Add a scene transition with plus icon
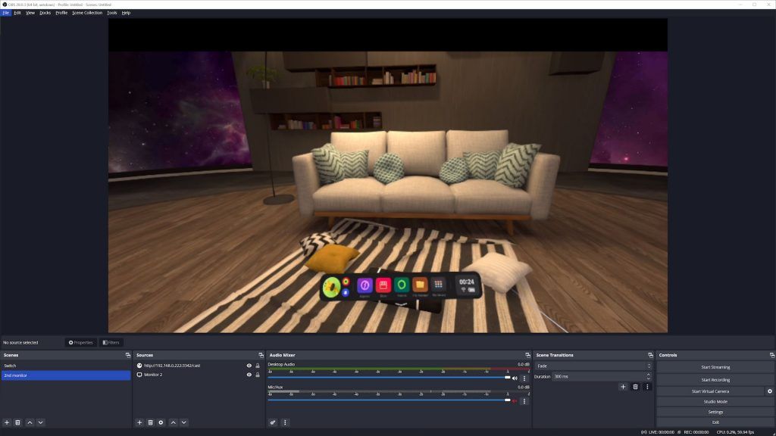Image resolution: width=776 pixels, height=436 pixels. [623, 387]
